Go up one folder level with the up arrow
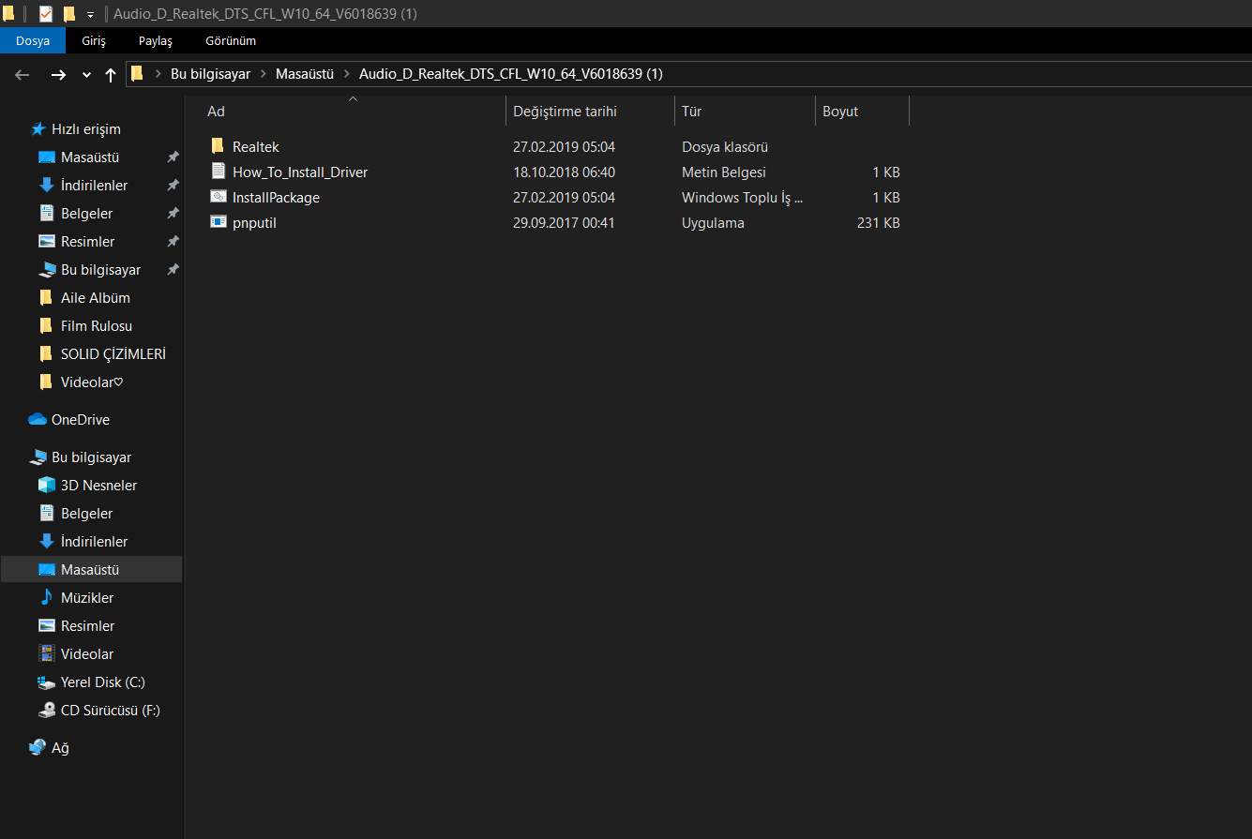 point(111,74)
